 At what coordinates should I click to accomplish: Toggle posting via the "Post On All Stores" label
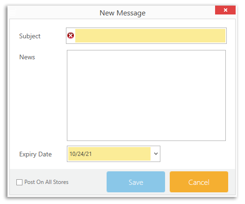tap(46, 182)
